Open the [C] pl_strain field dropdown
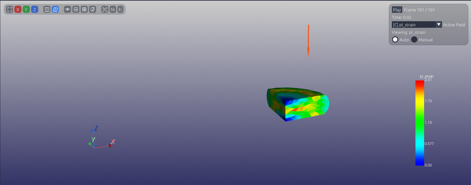Screen dimensions: 471x185 pos(417,25)
